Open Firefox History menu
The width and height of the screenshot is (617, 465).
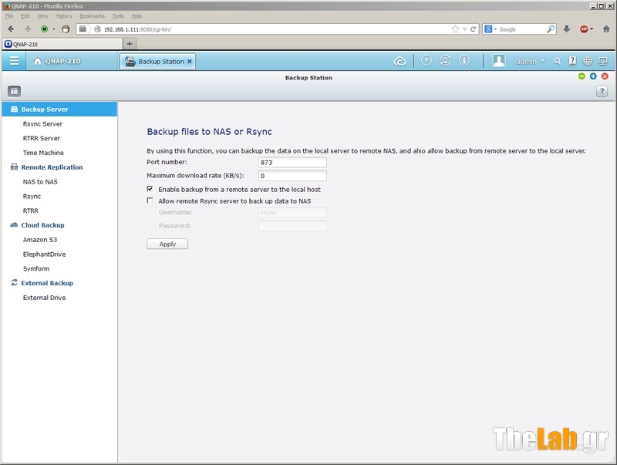pos(64,16)
